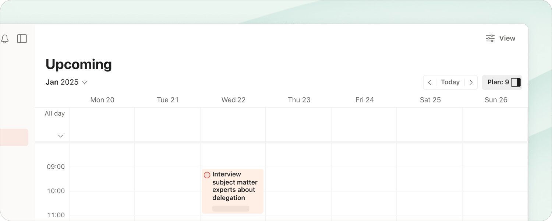The width and height of the screenshot is (552, 221).
Task: Click the View button label
Action: click(x=507, y=38)
